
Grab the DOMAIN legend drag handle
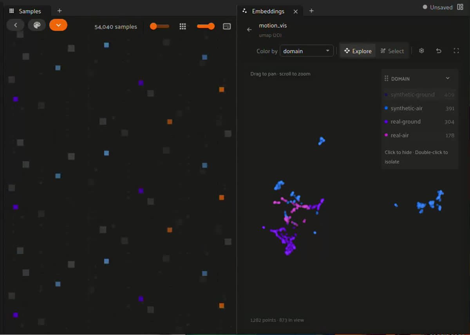tap(387, 79)
